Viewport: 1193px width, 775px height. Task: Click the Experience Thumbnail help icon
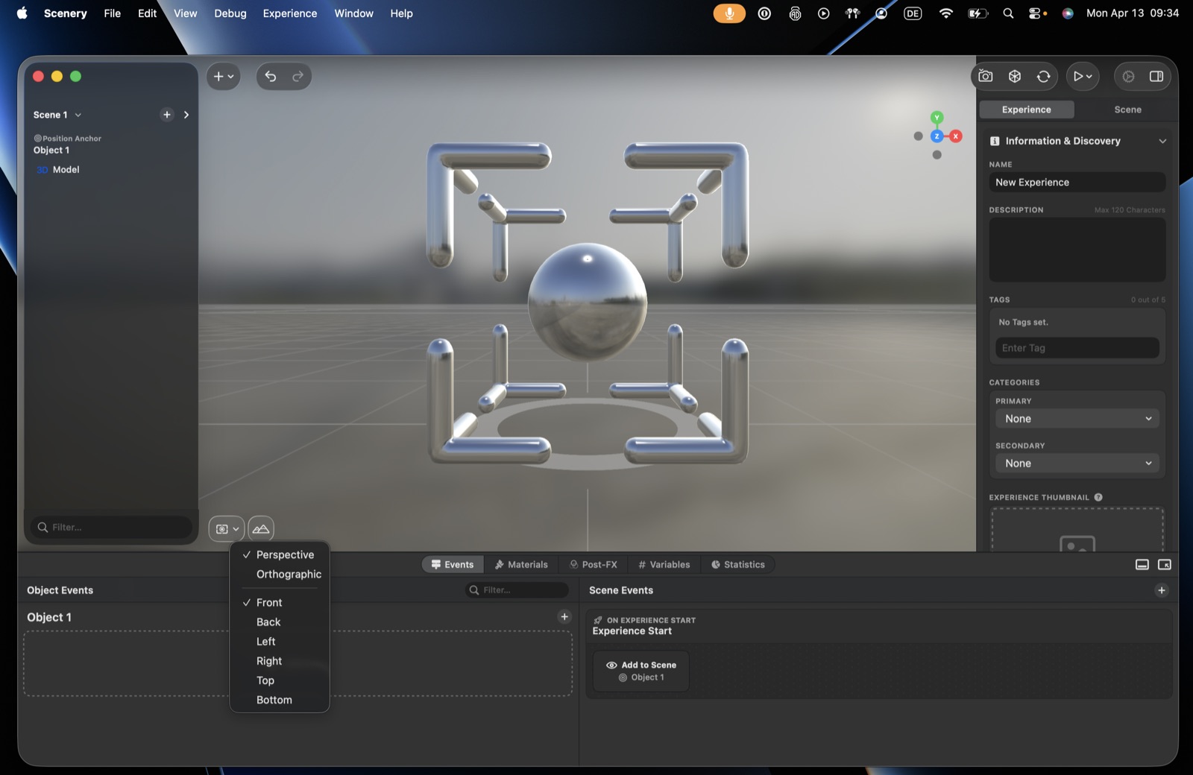point(1098,497)
